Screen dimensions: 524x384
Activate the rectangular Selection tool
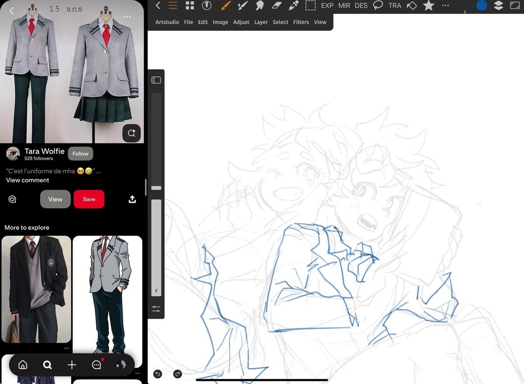point(310,5)
